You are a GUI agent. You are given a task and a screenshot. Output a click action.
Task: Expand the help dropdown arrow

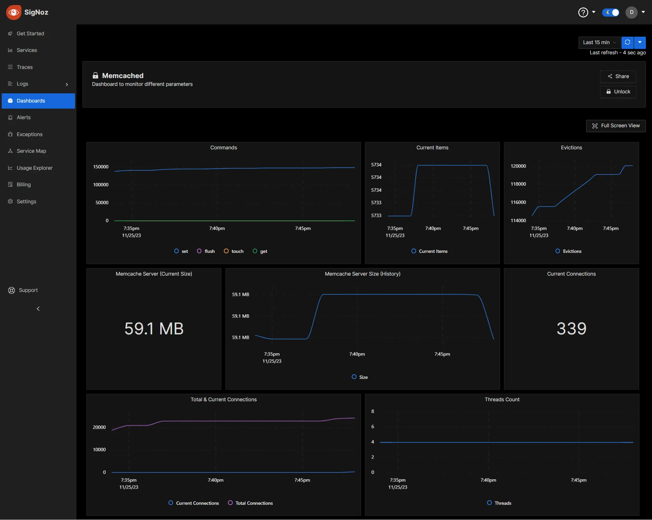click(594, 12)
